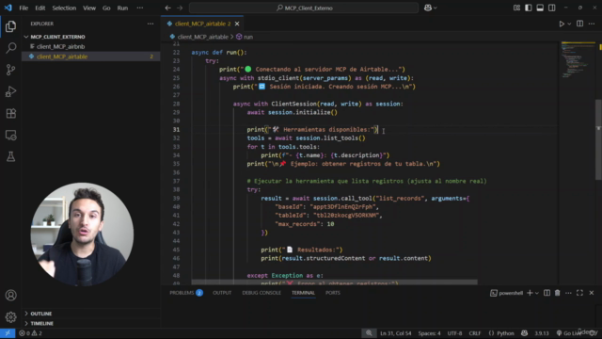Image resolution: width=602 pixels, height=339 pixels.
Task: Kill terminal with trash icon
Action: [558, 293]
